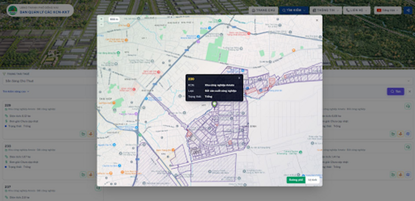Open the green folder icon on card 233

pos(83,175)
